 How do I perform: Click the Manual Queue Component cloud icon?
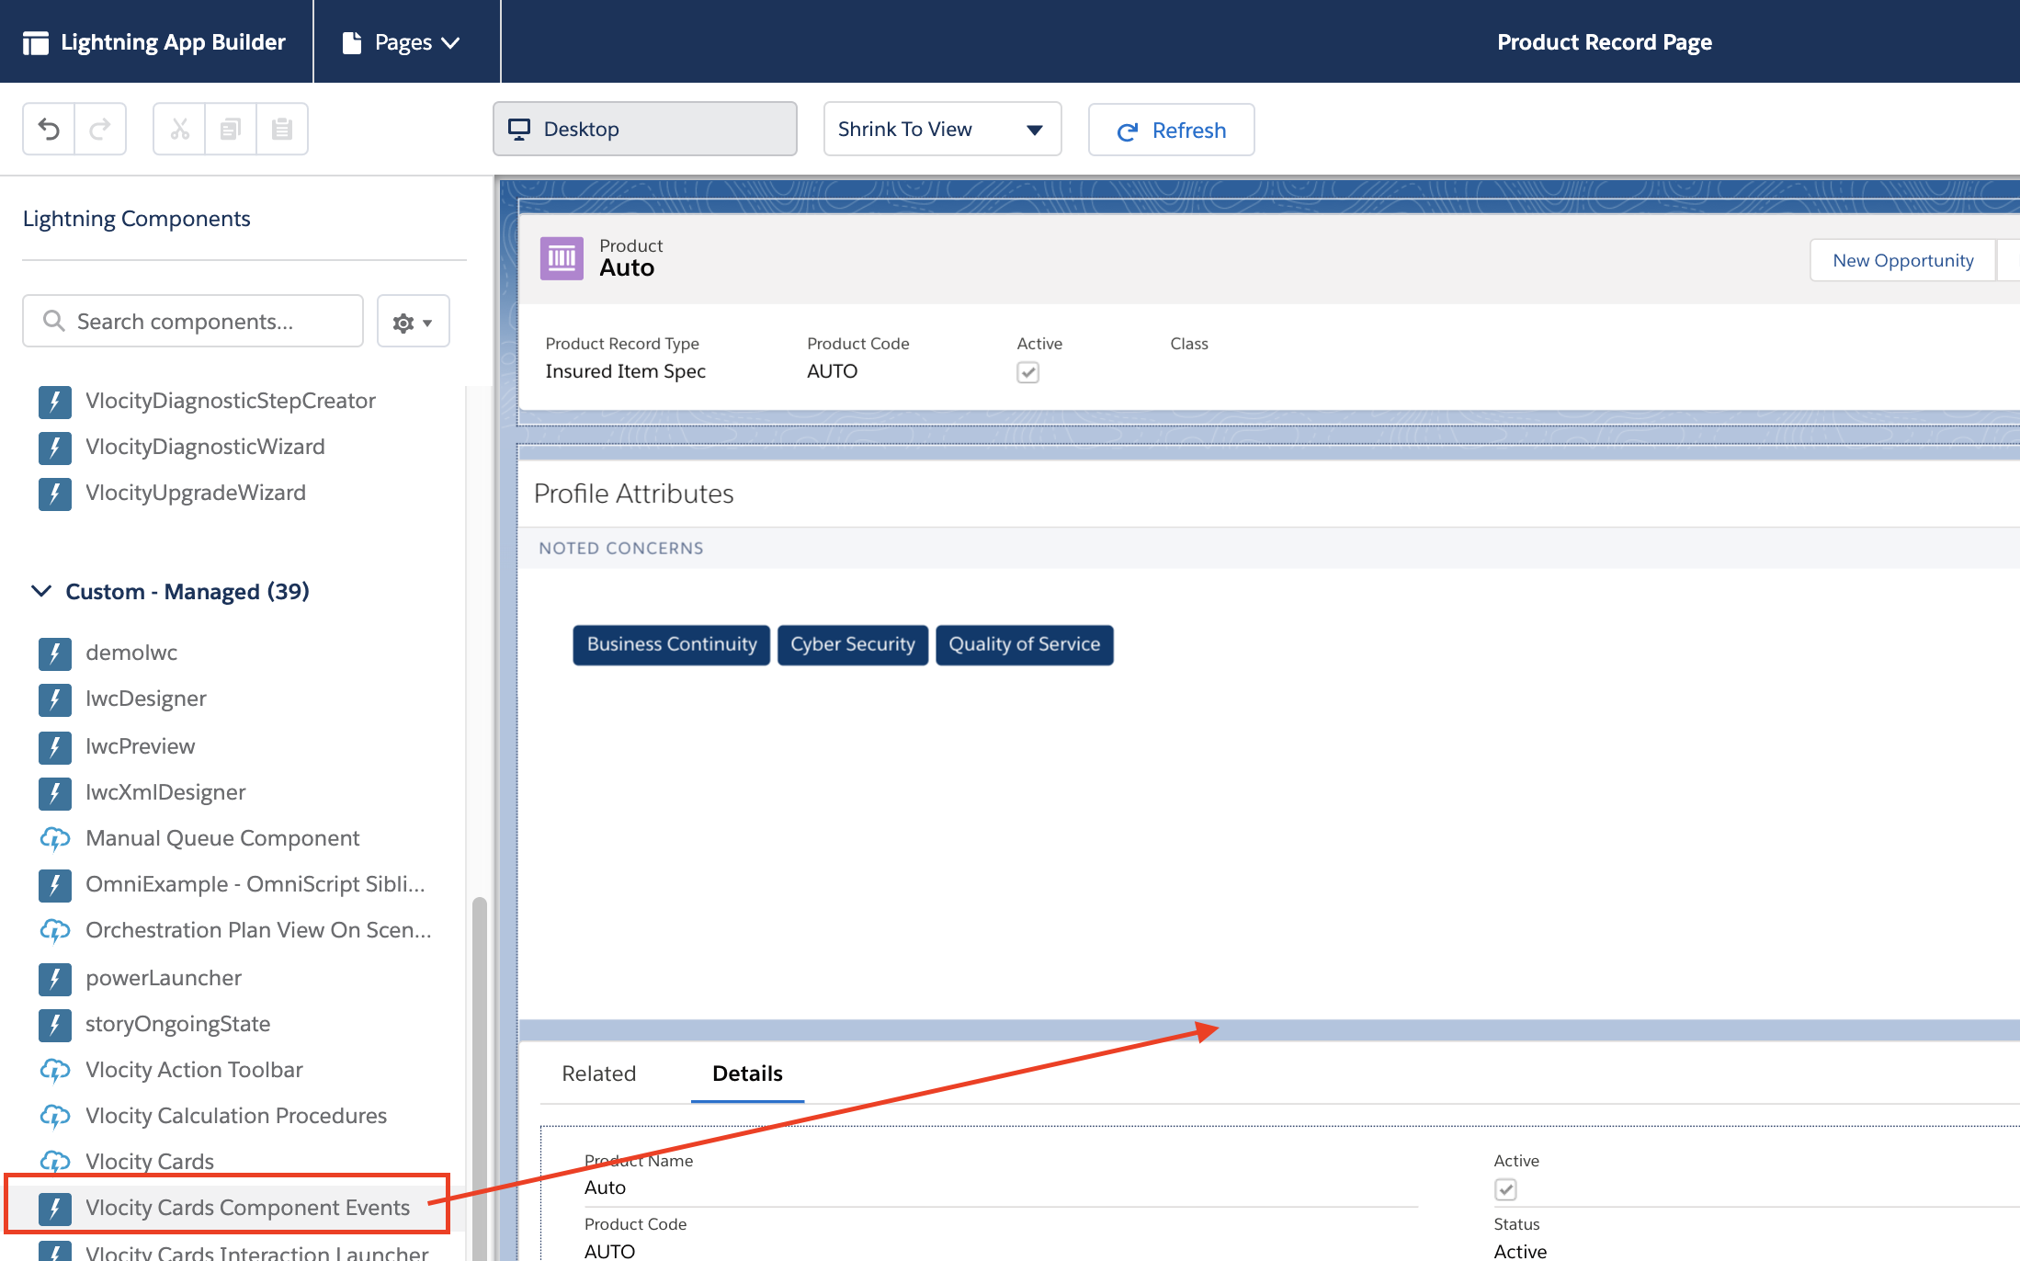pos(55,838)
